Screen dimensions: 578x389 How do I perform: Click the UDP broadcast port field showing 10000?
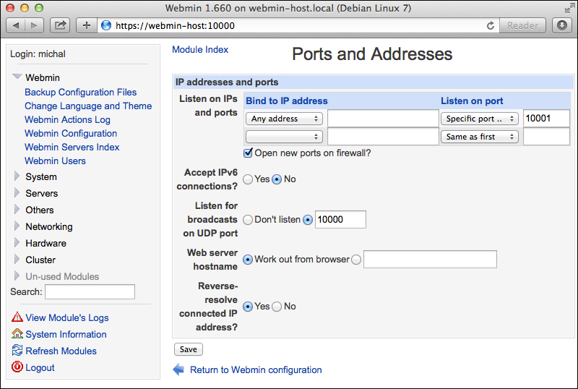(340, 220)
